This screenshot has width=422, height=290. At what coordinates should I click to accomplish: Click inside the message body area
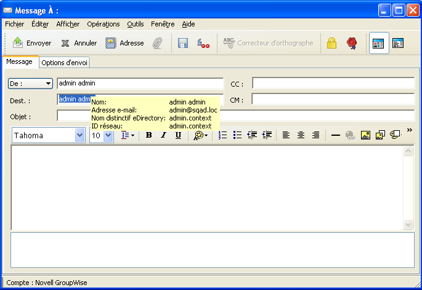[x=207, y=187]
